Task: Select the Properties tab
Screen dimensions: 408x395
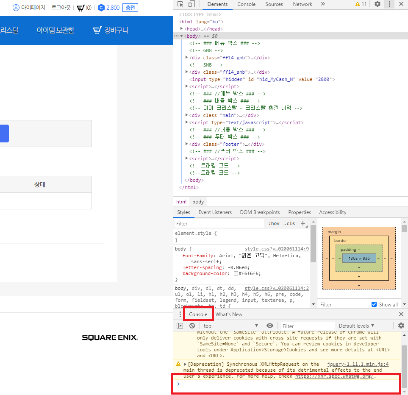Action: click(300, 212)
